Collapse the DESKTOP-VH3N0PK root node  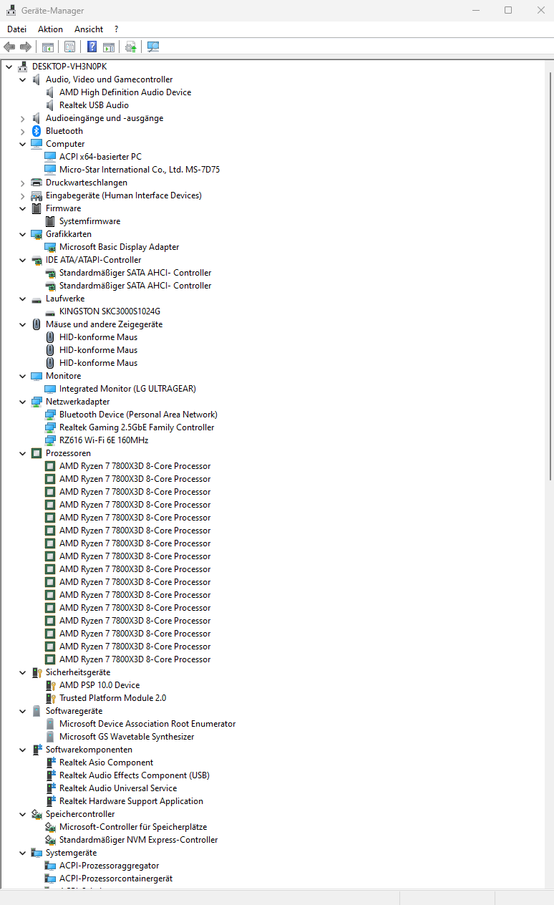point(9,67)
